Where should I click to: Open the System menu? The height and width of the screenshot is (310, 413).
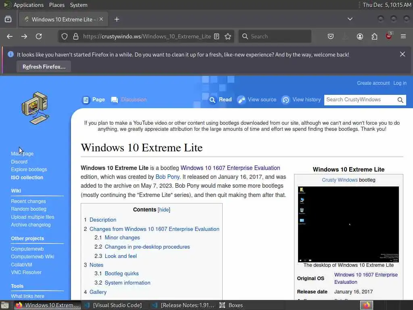tap(79, 5)
